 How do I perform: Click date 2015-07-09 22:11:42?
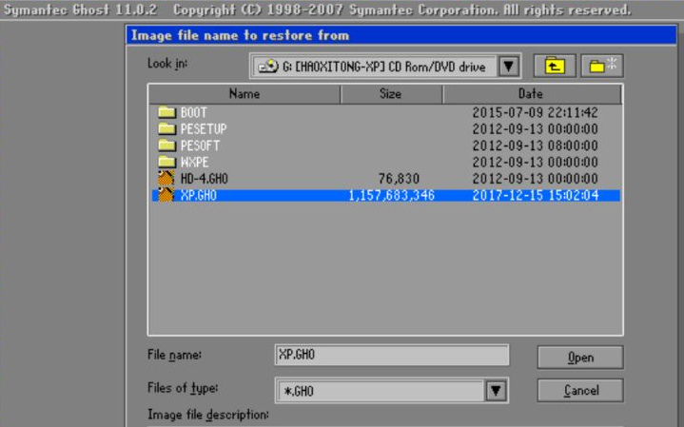coord(536,112)
